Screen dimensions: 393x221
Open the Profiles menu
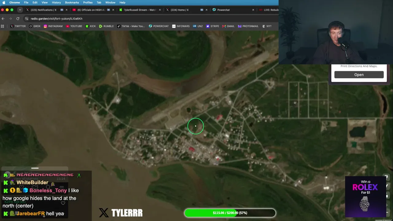pos(88,2)
